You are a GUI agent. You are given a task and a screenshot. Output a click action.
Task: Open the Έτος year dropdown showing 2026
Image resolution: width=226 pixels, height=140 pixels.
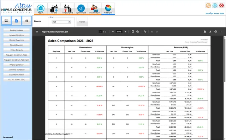click(61, 22)
